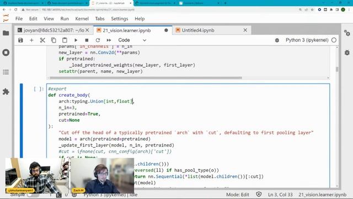Click Mode: Edit in status bar
The height and width of the screenshot is (199, 353).
(x=238, y=195)
